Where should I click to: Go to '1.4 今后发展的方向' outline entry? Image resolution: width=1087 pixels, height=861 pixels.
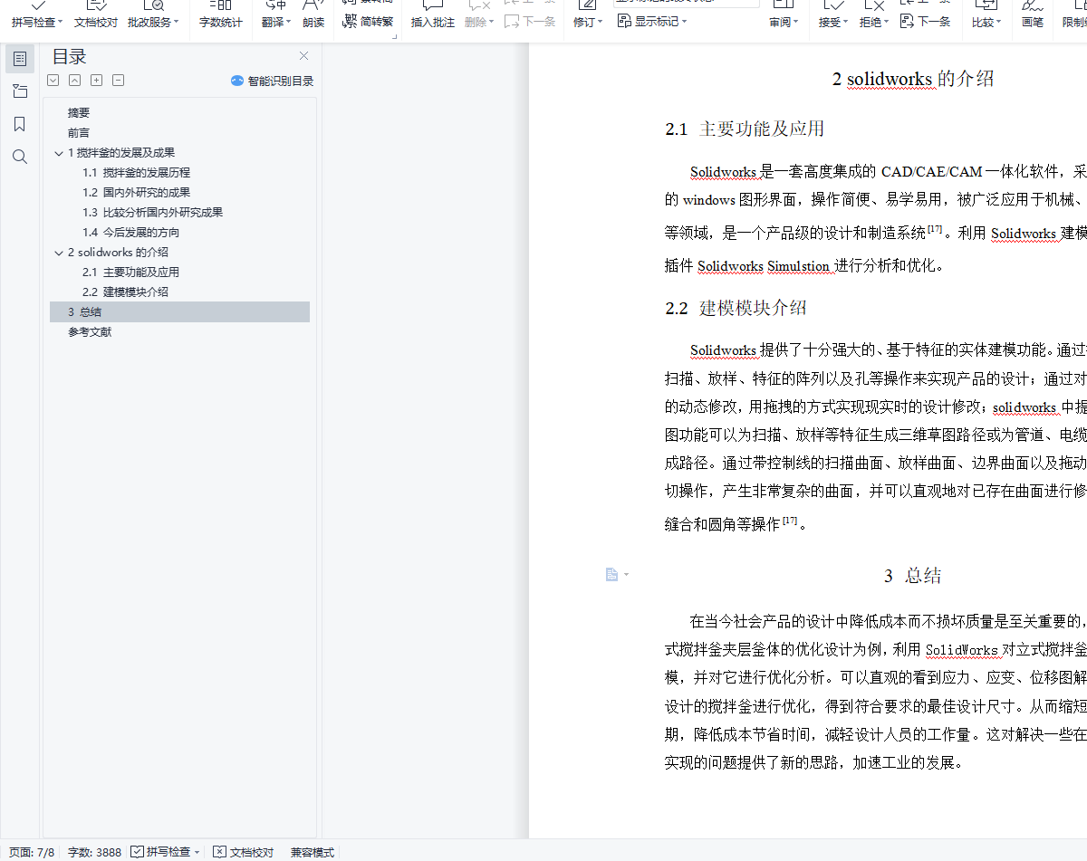pyautogui.click(x=130, y=233)
